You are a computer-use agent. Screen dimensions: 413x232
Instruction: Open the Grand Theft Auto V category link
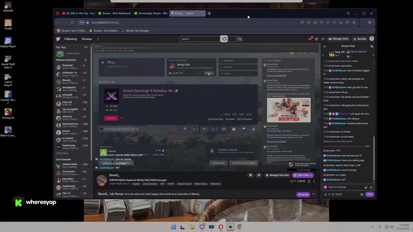coord(119,184)
